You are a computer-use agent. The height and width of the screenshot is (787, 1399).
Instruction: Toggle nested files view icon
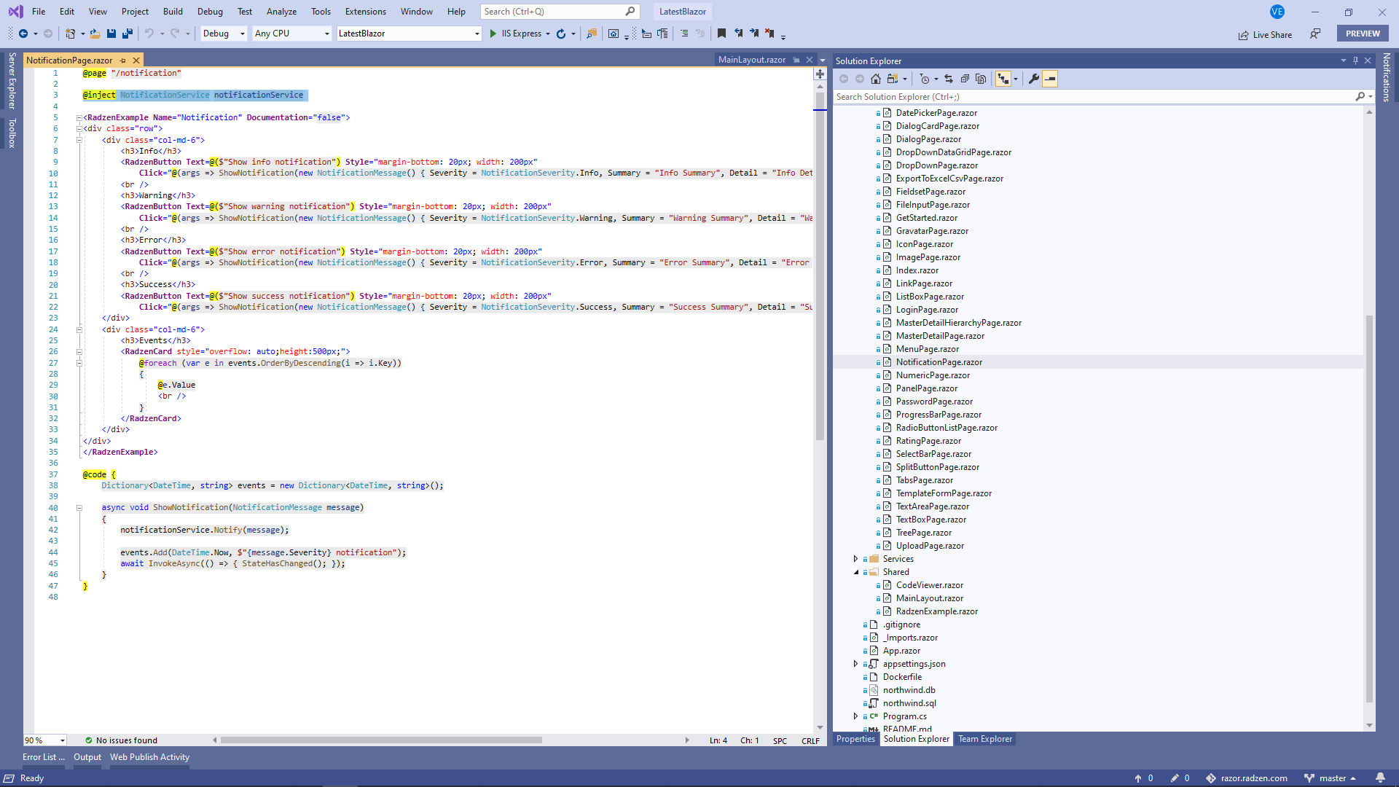pos(1003,79)
